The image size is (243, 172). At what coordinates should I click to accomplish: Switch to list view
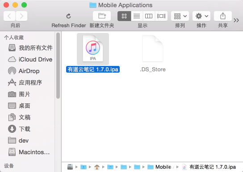pos(137,16)
